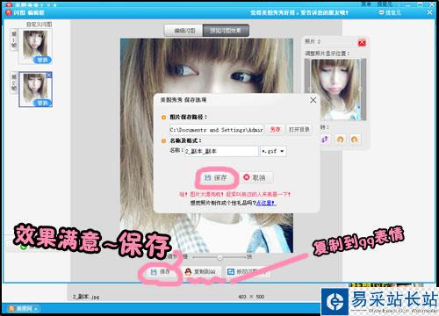Click the 修改闪图尺寸 button in the bottom toolbar
This screenshot has height=316, width=439.
247,272
